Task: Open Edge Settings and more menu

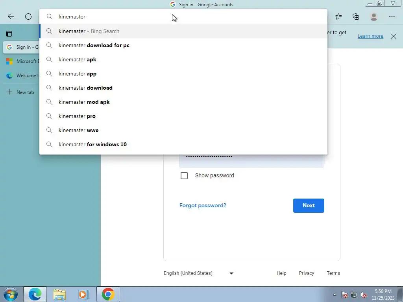Action: [x=392, y=17]
